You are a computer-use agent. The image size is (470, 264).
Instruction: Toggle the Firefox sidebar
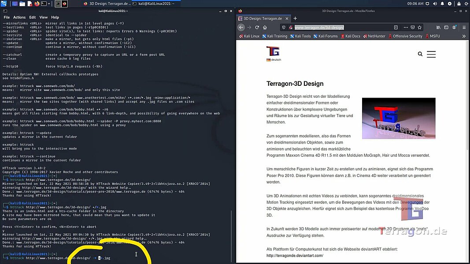click(x=446, y=28)
